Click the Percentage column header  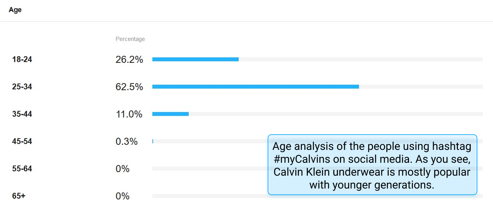(130, 39)
